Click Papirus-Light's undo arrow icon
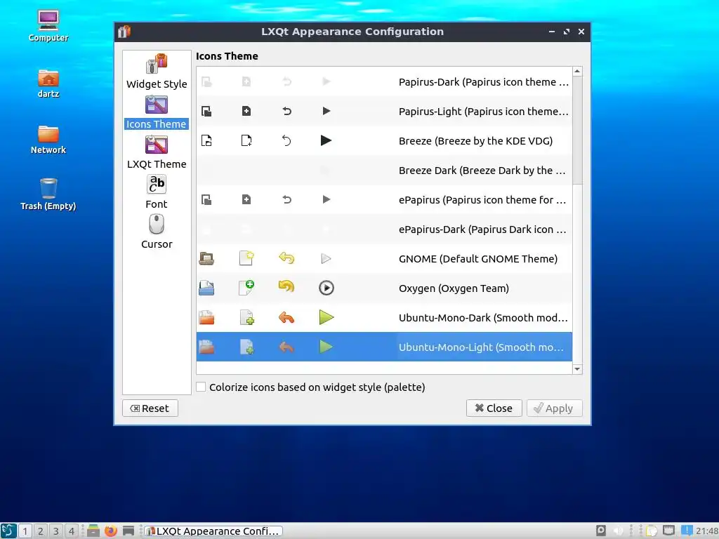 [286, 112]
